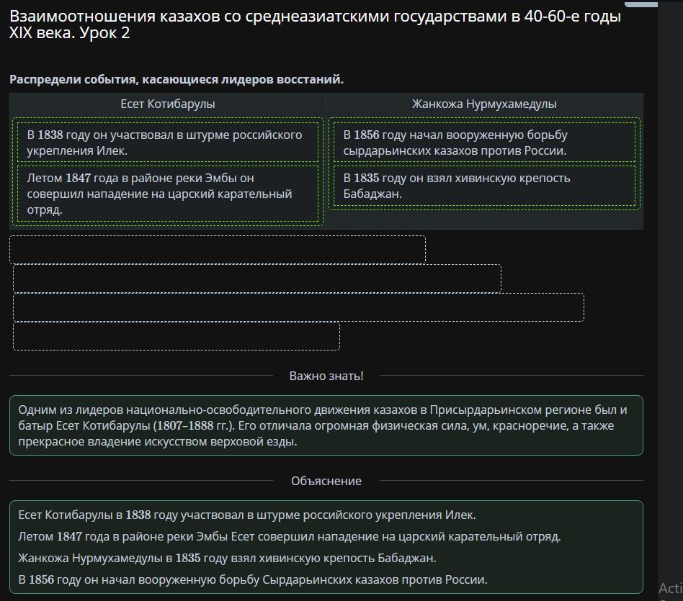
Task: Click the lesson title 'Взаимоотношения казахов со среднеазиатскими государствами'
Action: coord(315,24)
